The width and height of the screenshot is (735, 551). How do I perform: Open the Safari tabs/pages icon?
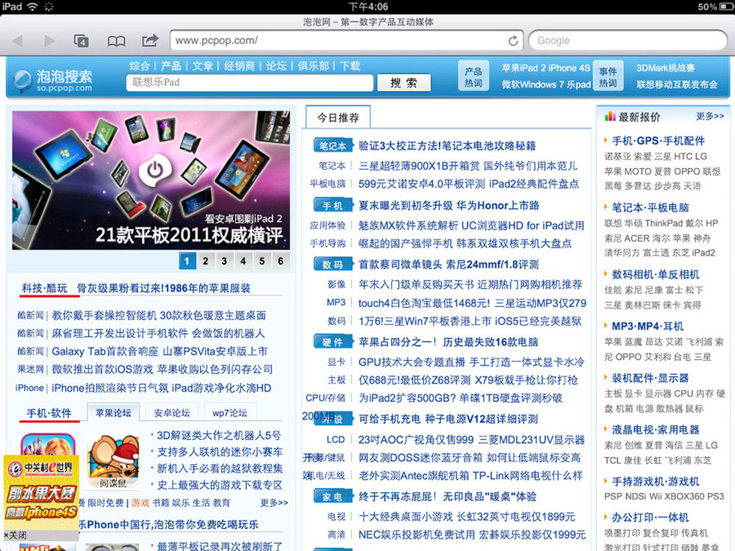(82, 40)
